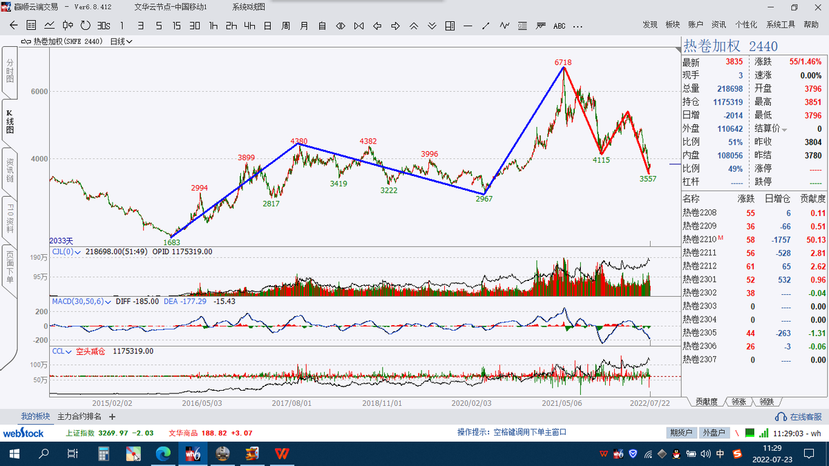
Task: Select the trend line drawing tool
Action: [x=486, y=25]
